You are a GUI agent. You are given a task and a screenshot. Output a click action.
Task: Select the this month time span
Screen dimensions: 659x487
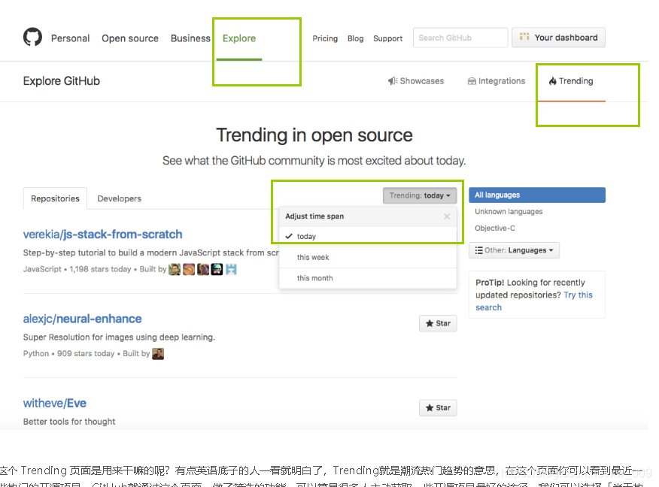(368, 278)
